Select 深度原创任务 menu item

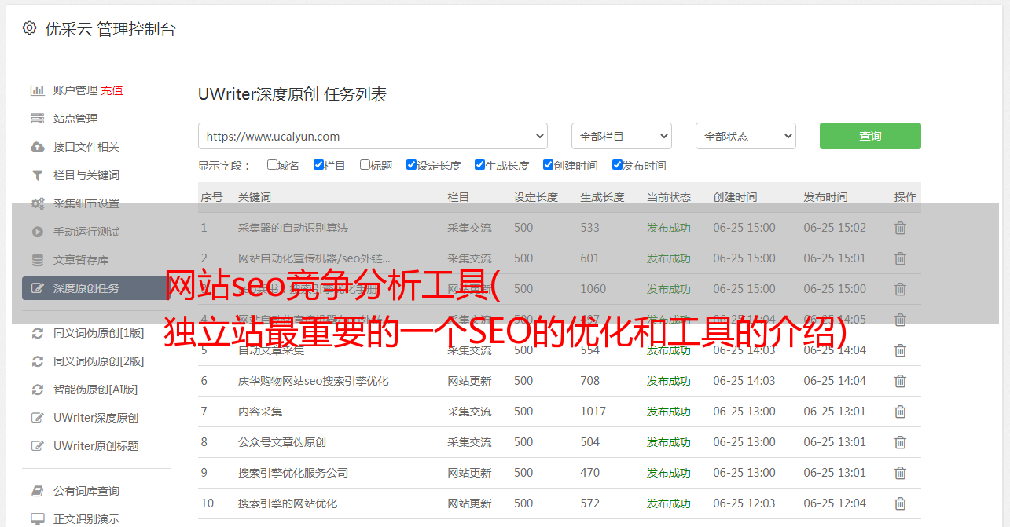click(x=86, y=288)
